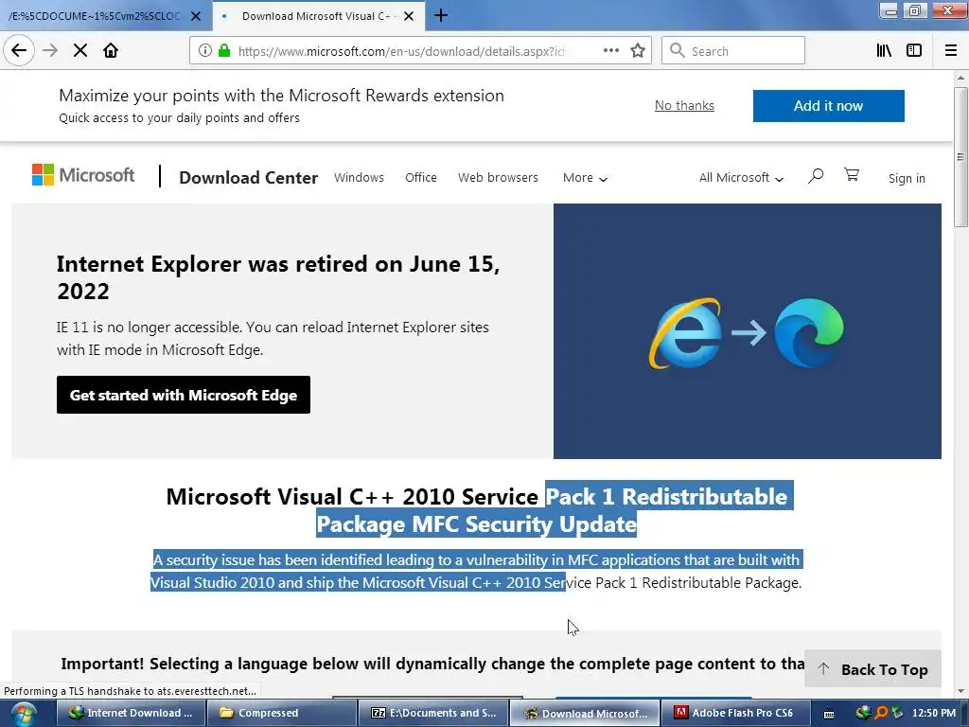Click the Download Microsof... taskbar button
Image resolution: width=969 pixels, height=727 pixels.
pyautogui.click(x=585, y=713)
